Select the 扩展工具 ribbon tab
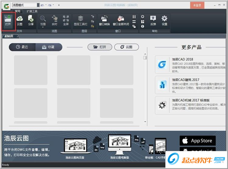The width and height of the screenshot is (228, 169). pos(32,11)
